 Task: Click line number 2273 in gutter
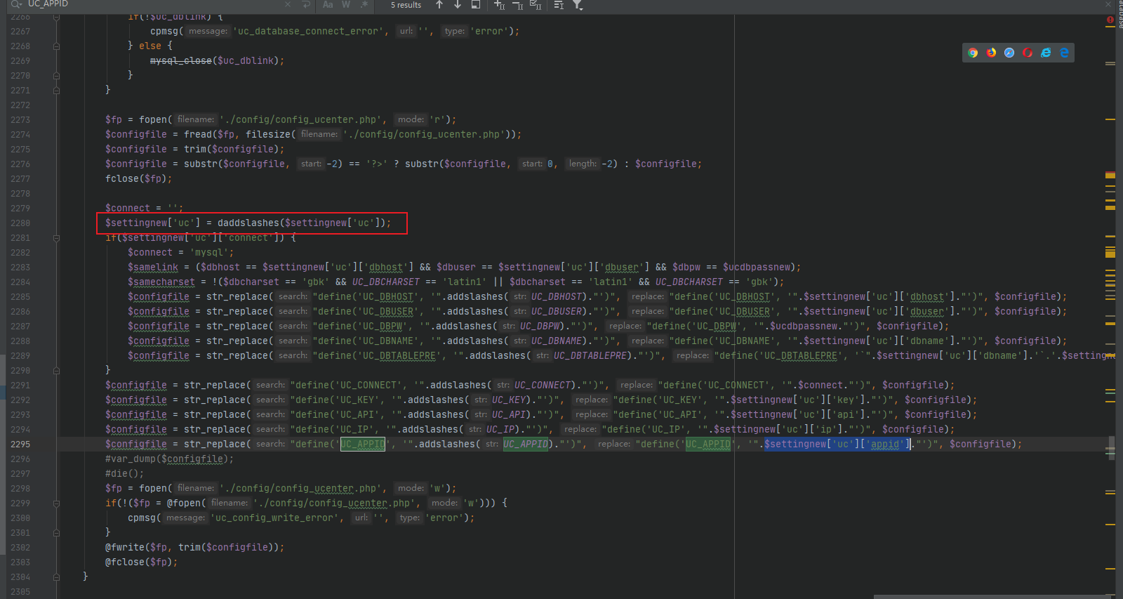tap(20, 120)
